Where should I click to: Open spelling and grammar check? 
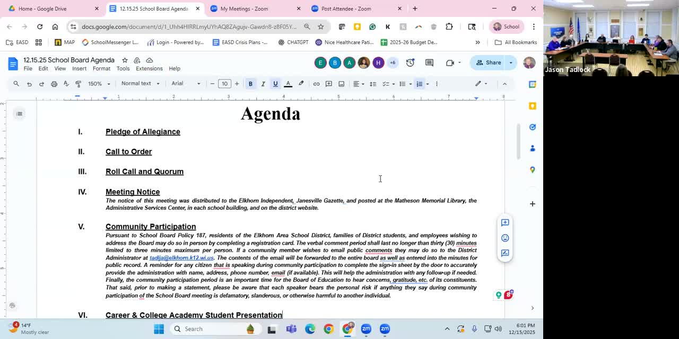(x=66, y=84)
